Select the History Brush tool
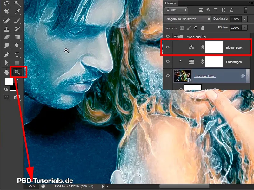This screenshot has height=190, width=254. pos(17,29)
